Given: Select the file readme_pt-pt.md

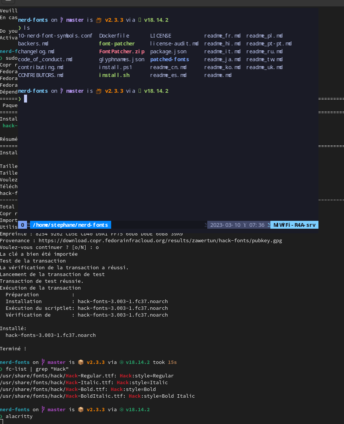Looking at the screenshot, I should tap(269, 44).
